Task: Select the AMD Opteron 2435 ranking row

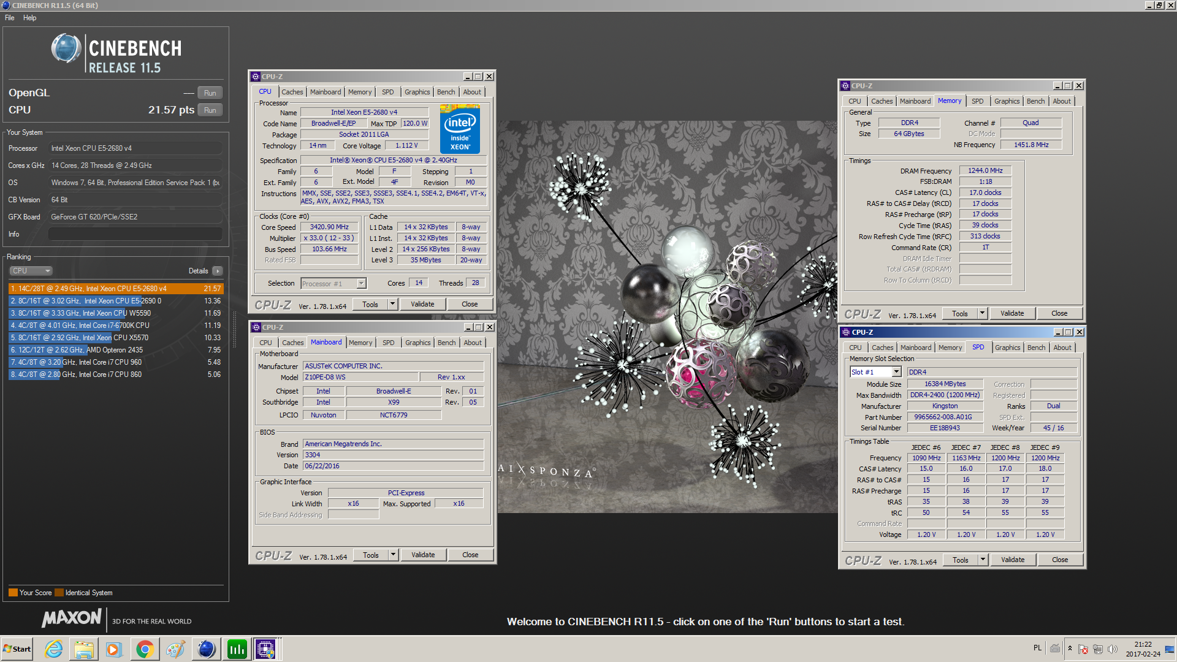Action: (x=116, y=350)
